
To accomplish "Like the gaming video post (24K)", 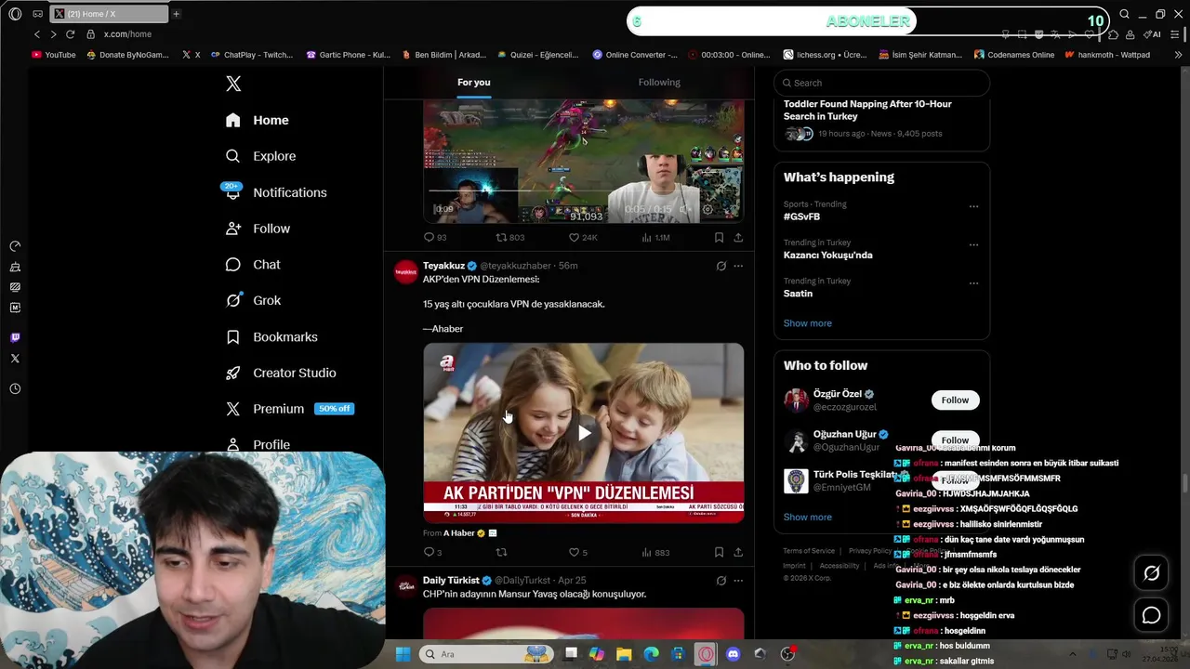I will click(x=583, y=237).
